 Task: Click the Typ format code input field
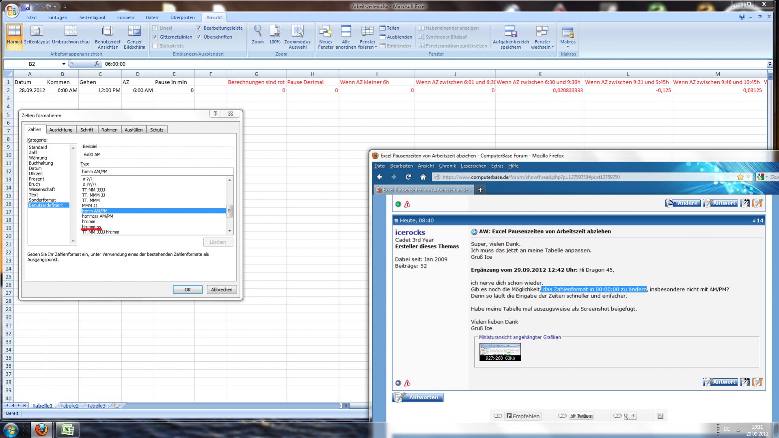click(157, 172)
